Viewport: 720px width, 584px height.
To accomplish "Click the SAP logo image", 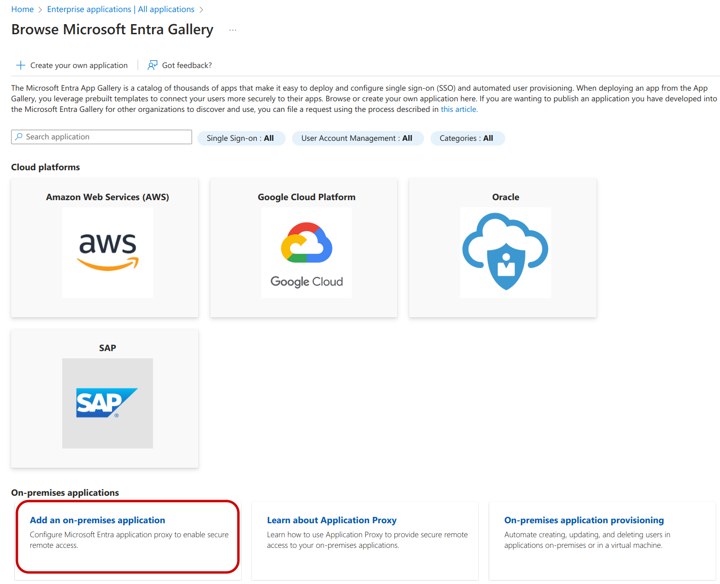I will click(108, 403).
